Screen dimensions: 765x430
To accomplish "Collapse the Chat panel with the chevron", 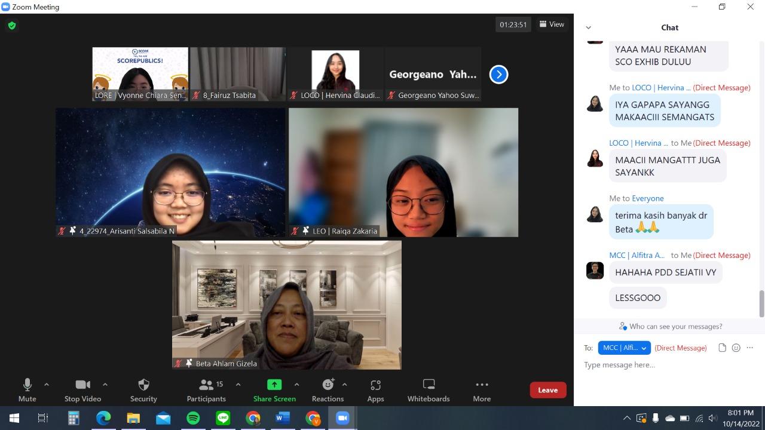I will [x=588, y=27].
